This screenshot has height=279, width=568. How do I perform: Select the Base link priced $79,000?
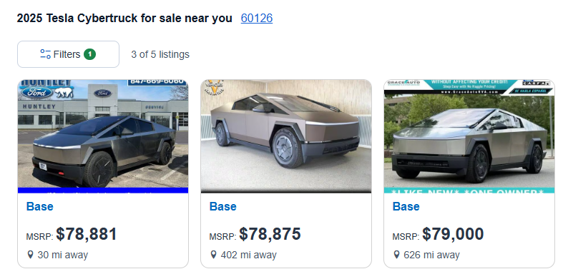click(x=406, y=206)
